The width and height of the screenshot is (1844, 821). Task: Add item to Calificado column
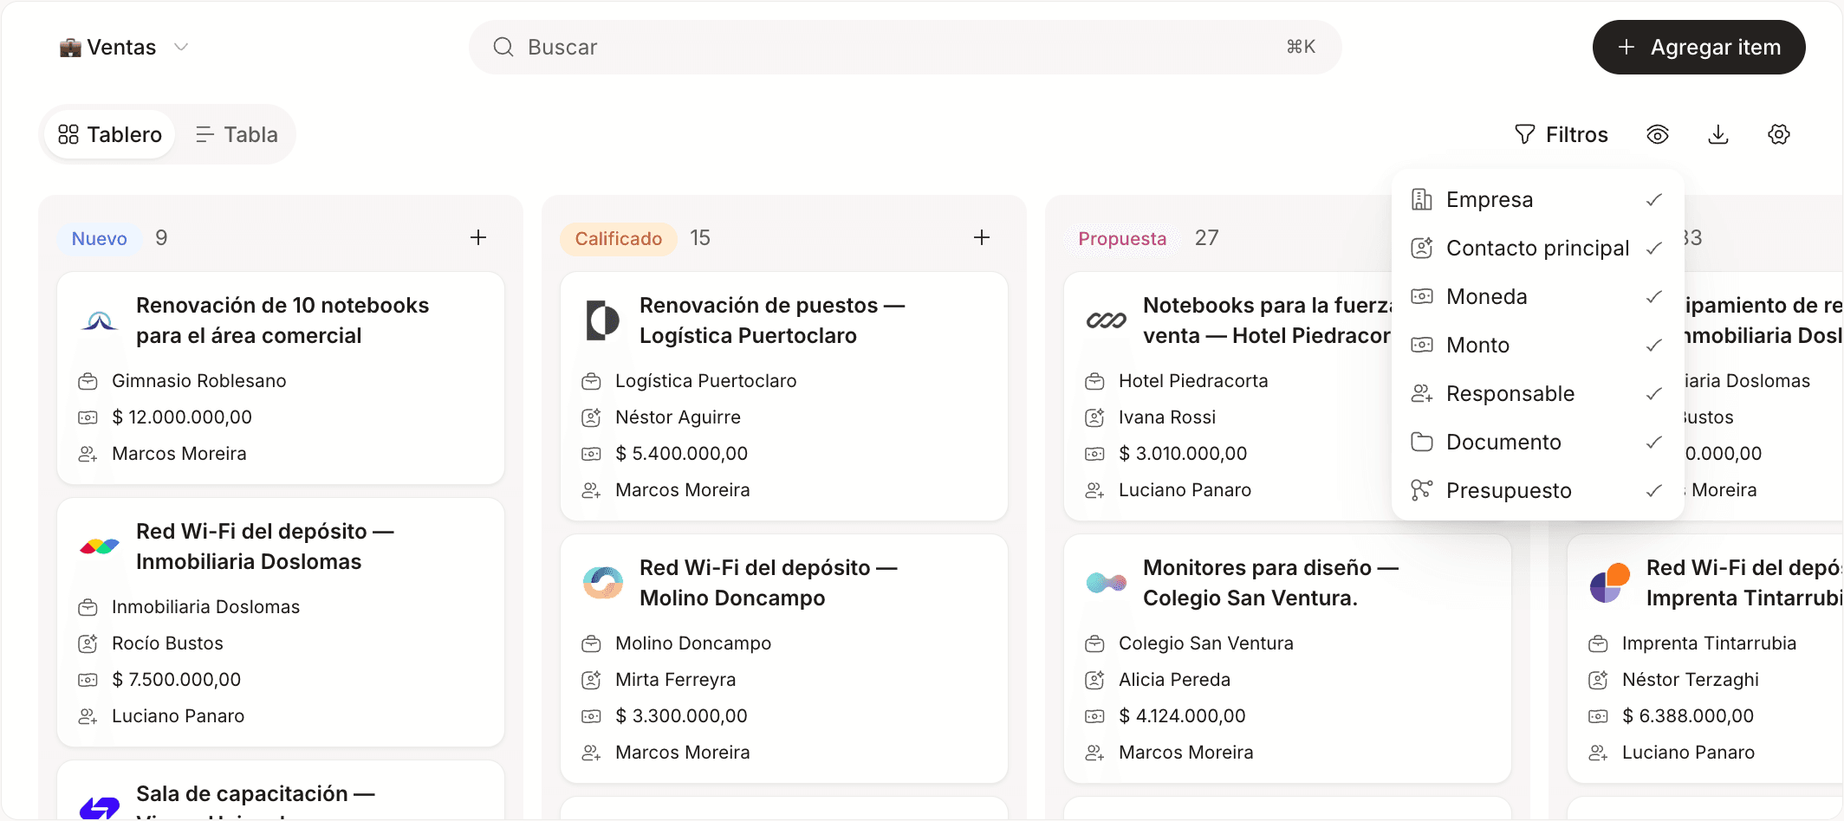tap(982, 237)
